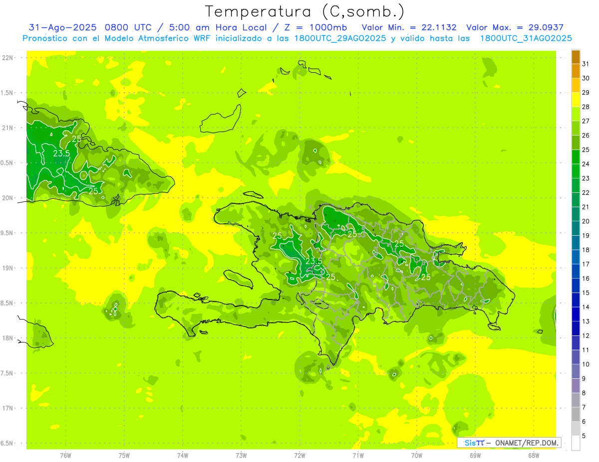The height and width of the screenshot is (462, 599).
Task: Click the '74W' longitude axis label
Action: pyautogui.click(x=183, y=456)
